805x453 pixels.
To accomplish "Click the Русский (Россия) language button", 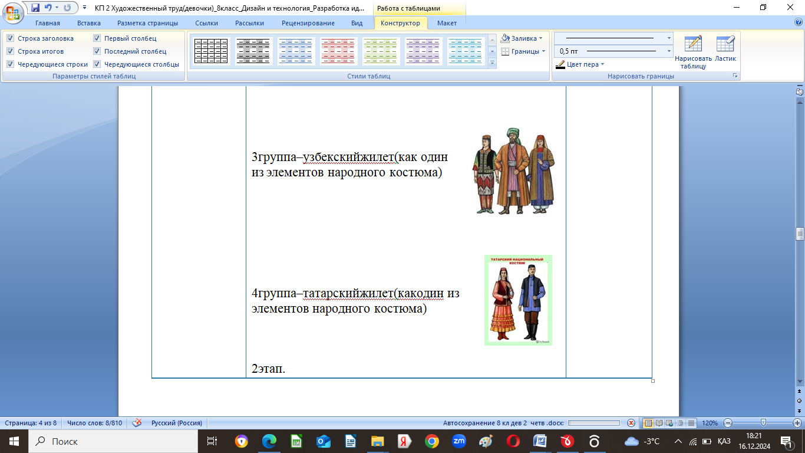I will pos(176,423).
